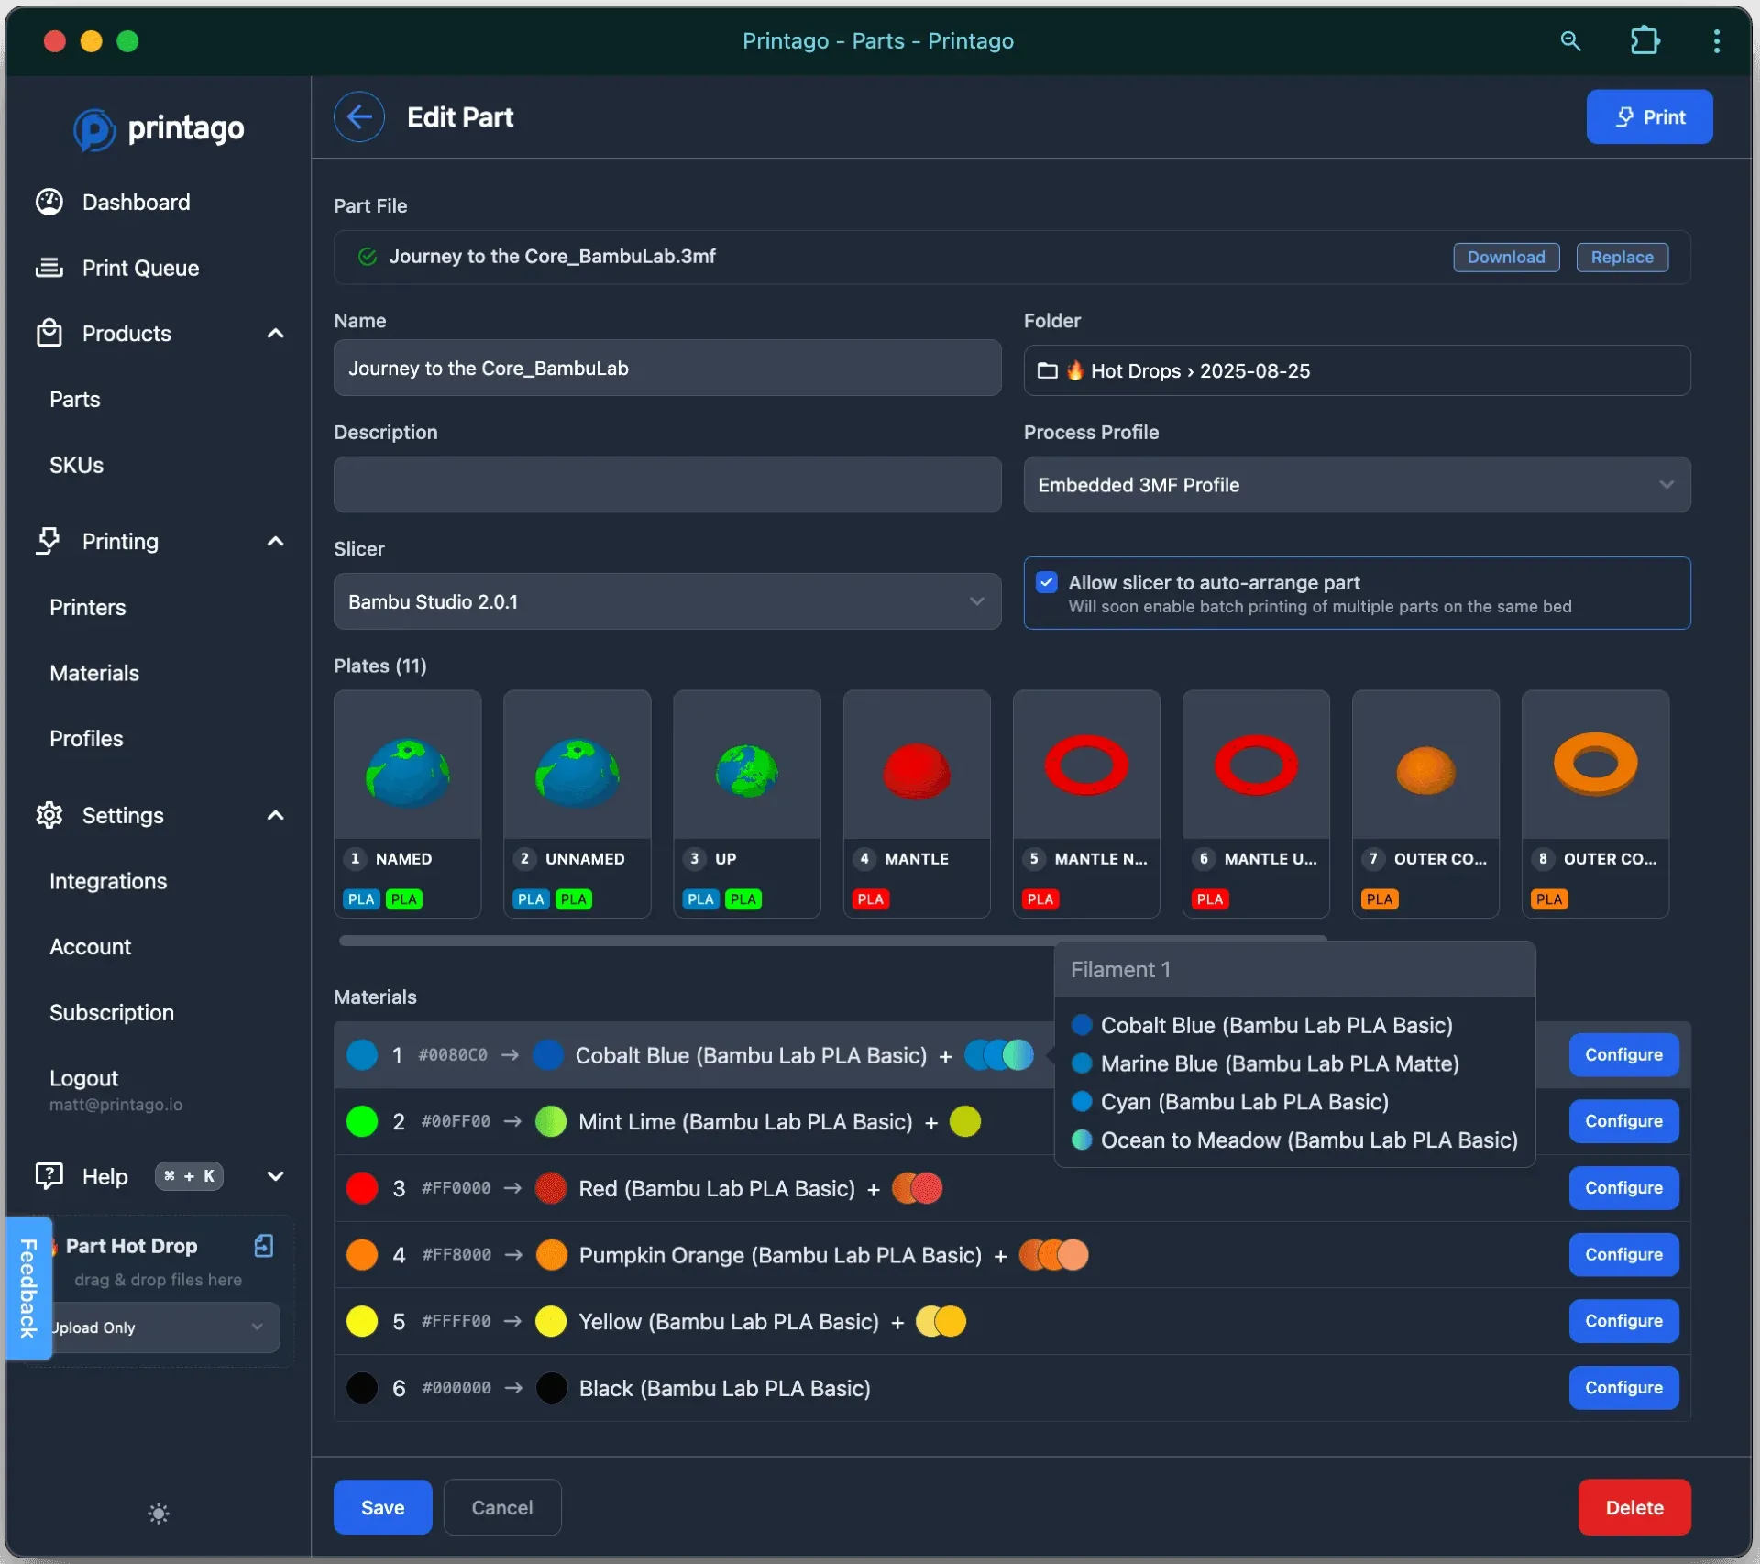This screenshot has width=1760, height=1564.
Task: Open the three-dot menu at top right
Action: pos(1716,41)
